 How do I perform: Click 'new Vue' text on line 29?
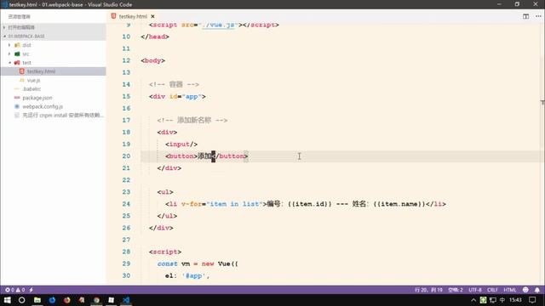click(x=215, y=263)
